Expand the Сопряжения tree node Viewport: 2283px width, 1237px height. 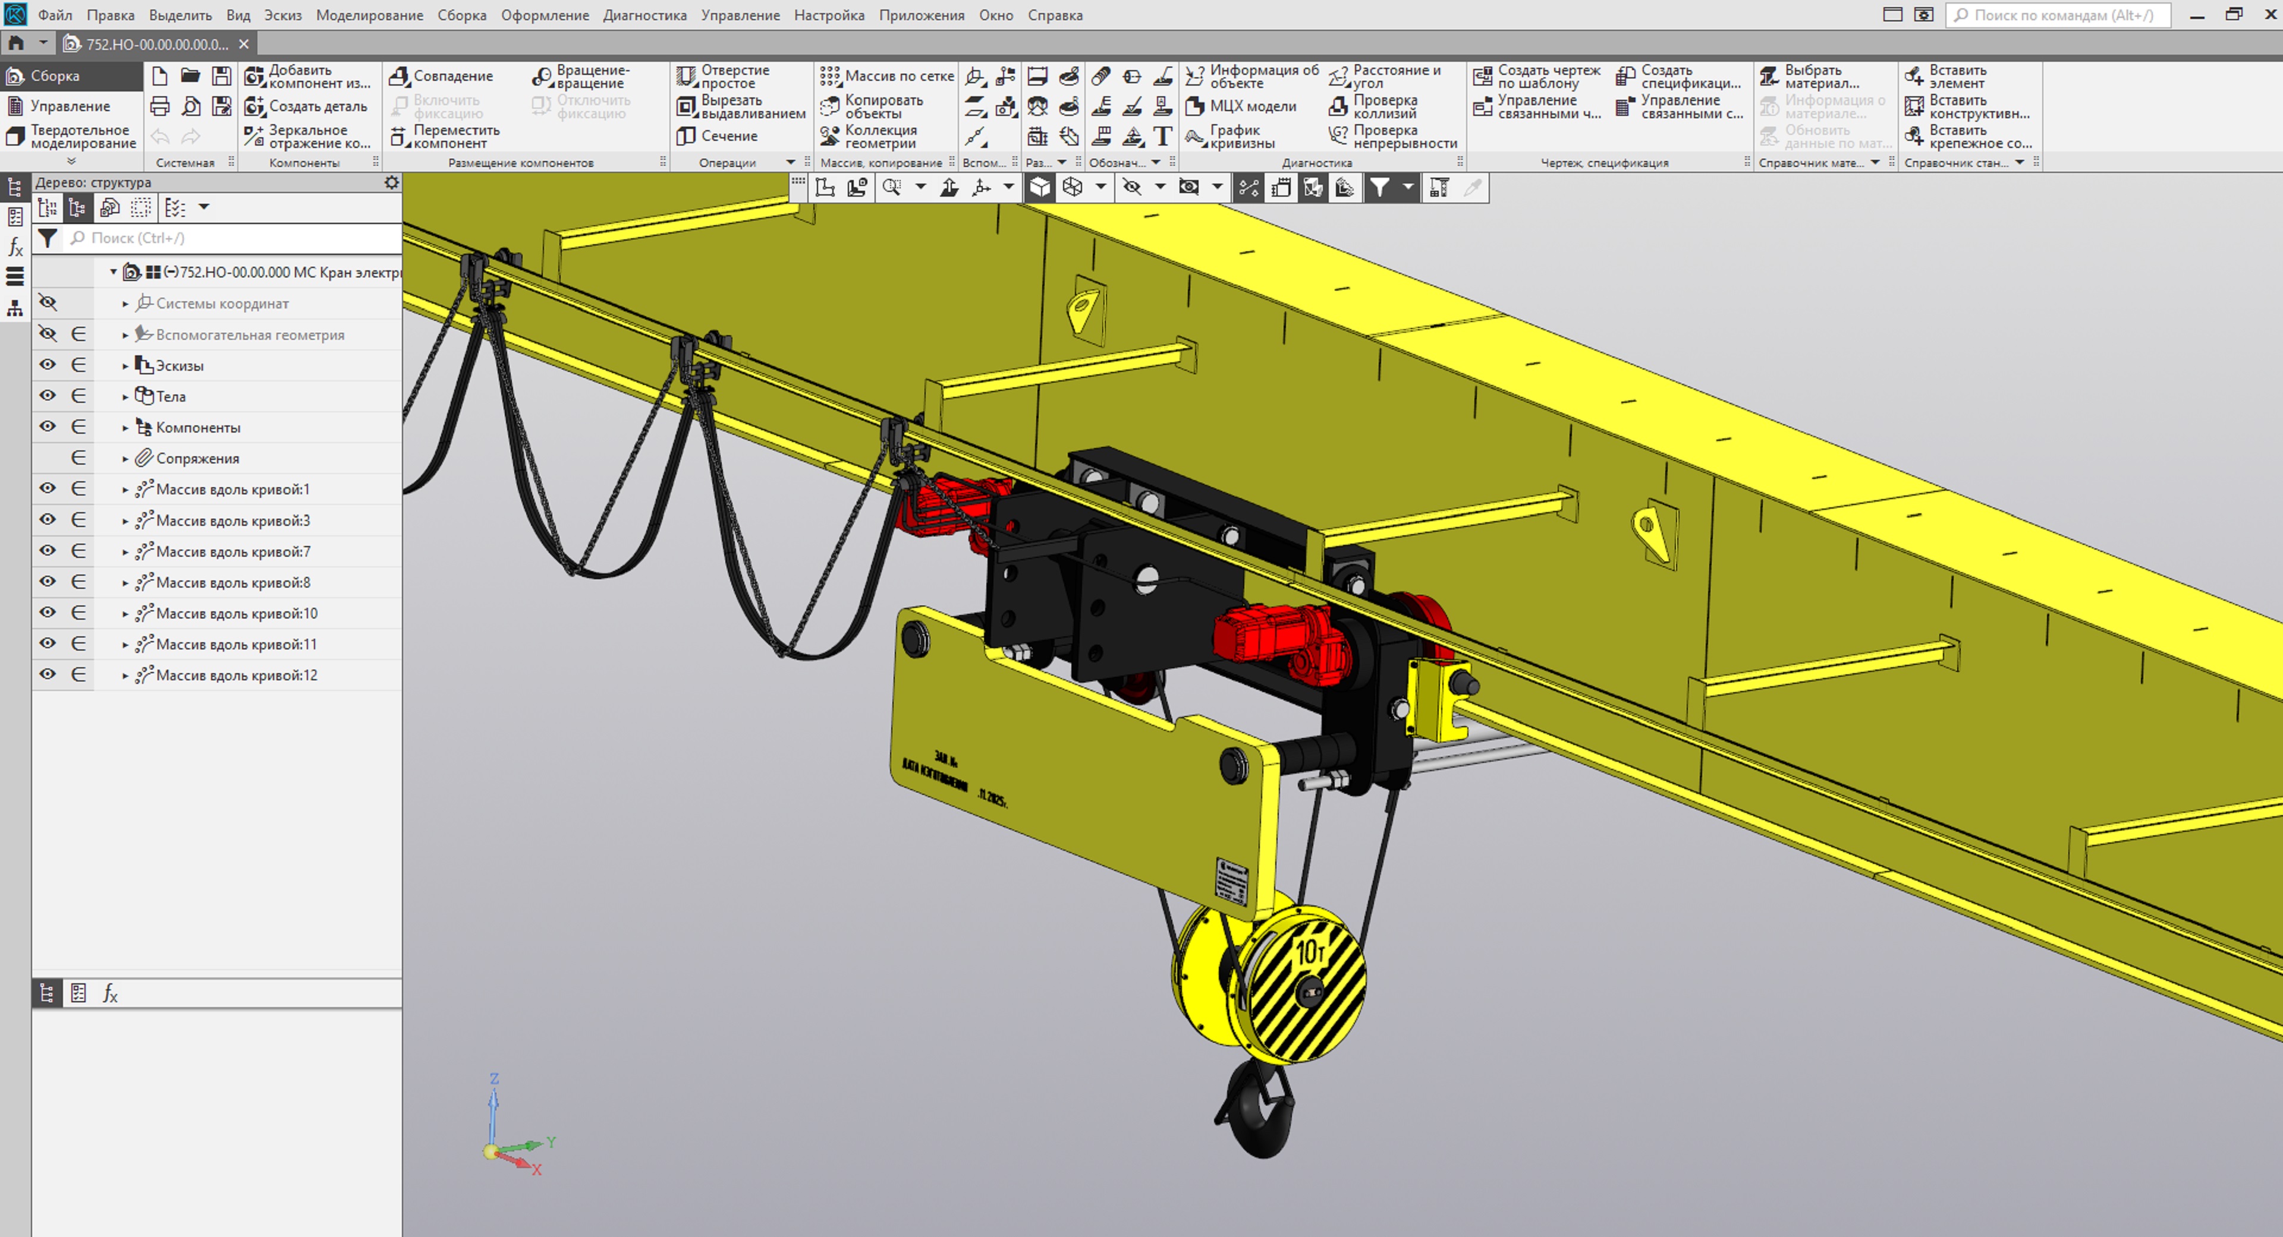pyautogui.click(x=125, y=459)
